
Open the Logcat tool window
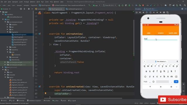[72, 101]
